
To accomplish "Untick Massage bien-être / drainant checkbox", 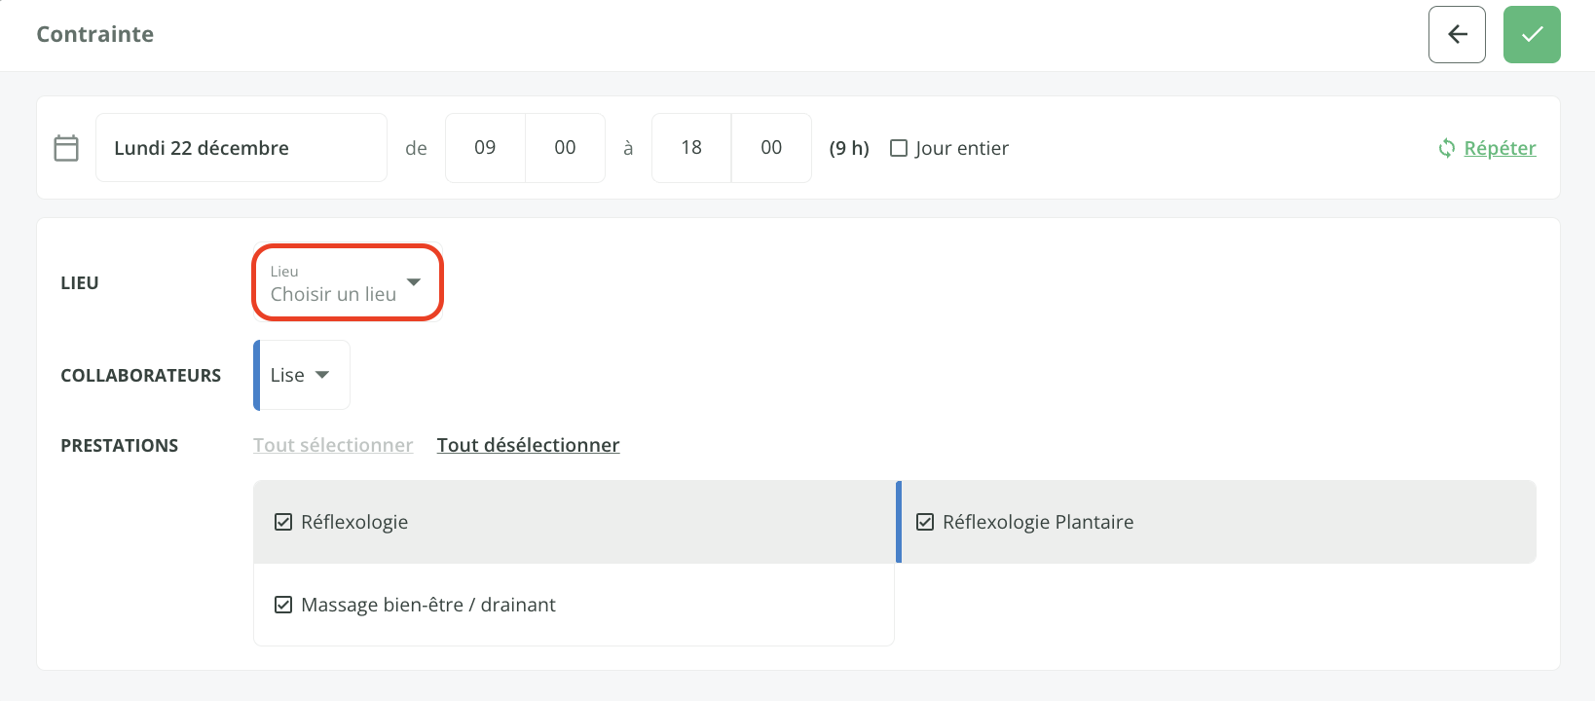I will click(283, 605).
